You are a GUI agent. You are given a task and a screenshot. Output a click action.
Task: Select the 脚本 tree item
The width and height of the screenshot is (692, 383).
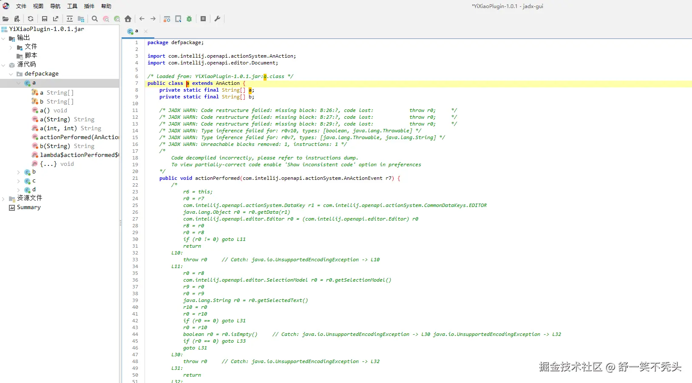[x=31, y=56]
